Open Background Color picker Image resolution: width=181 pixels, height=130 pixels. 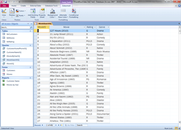click(53, 13)
